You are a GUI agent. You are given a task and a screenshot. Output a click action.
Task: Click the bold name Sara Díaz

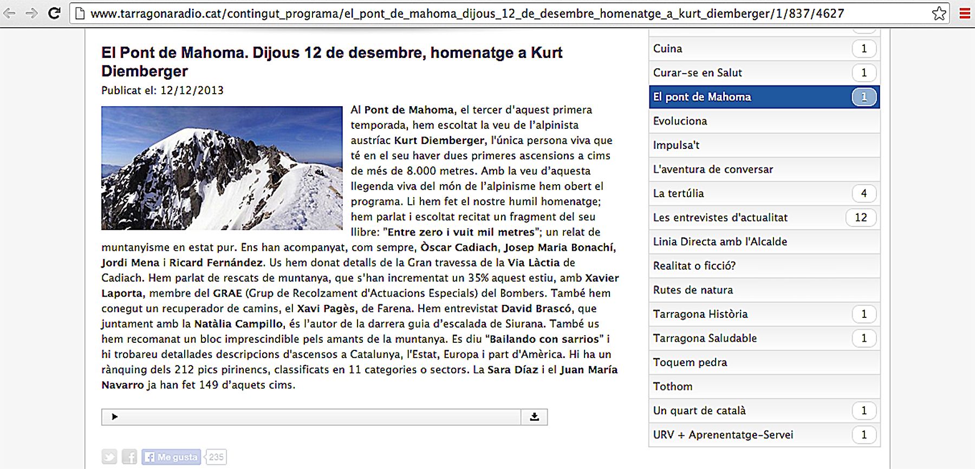click(x=513, y=369)
